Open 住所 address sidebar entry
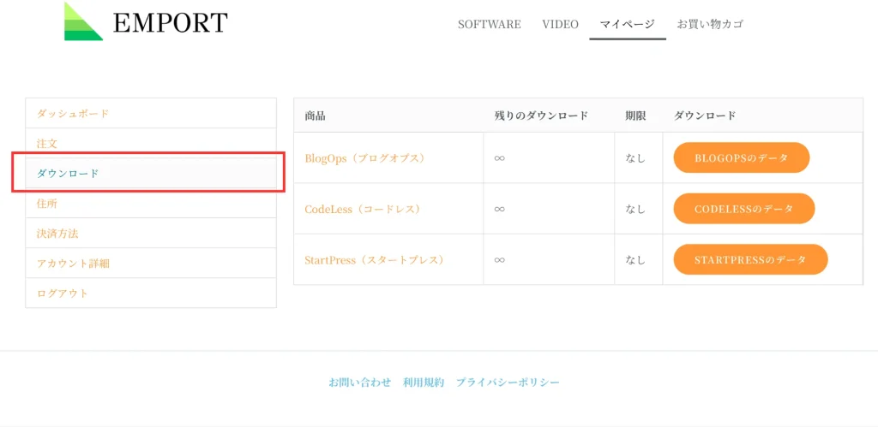Screen dimensions: 878x433 coord(47,204)
